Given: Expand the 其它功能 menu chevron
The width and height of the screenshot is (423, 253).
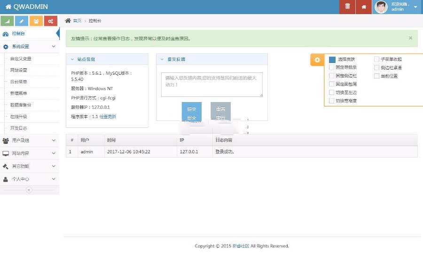Looking at the screenshot, I should [x=54, y=166].
